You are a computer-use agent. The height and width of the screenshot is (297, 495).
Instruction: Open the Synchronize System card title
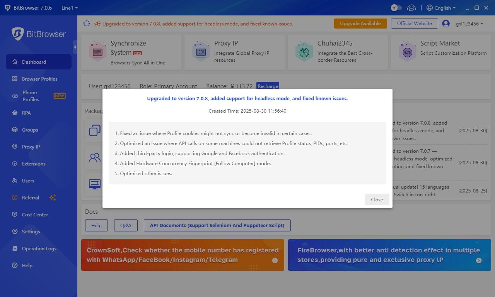[x=128, y=48]
